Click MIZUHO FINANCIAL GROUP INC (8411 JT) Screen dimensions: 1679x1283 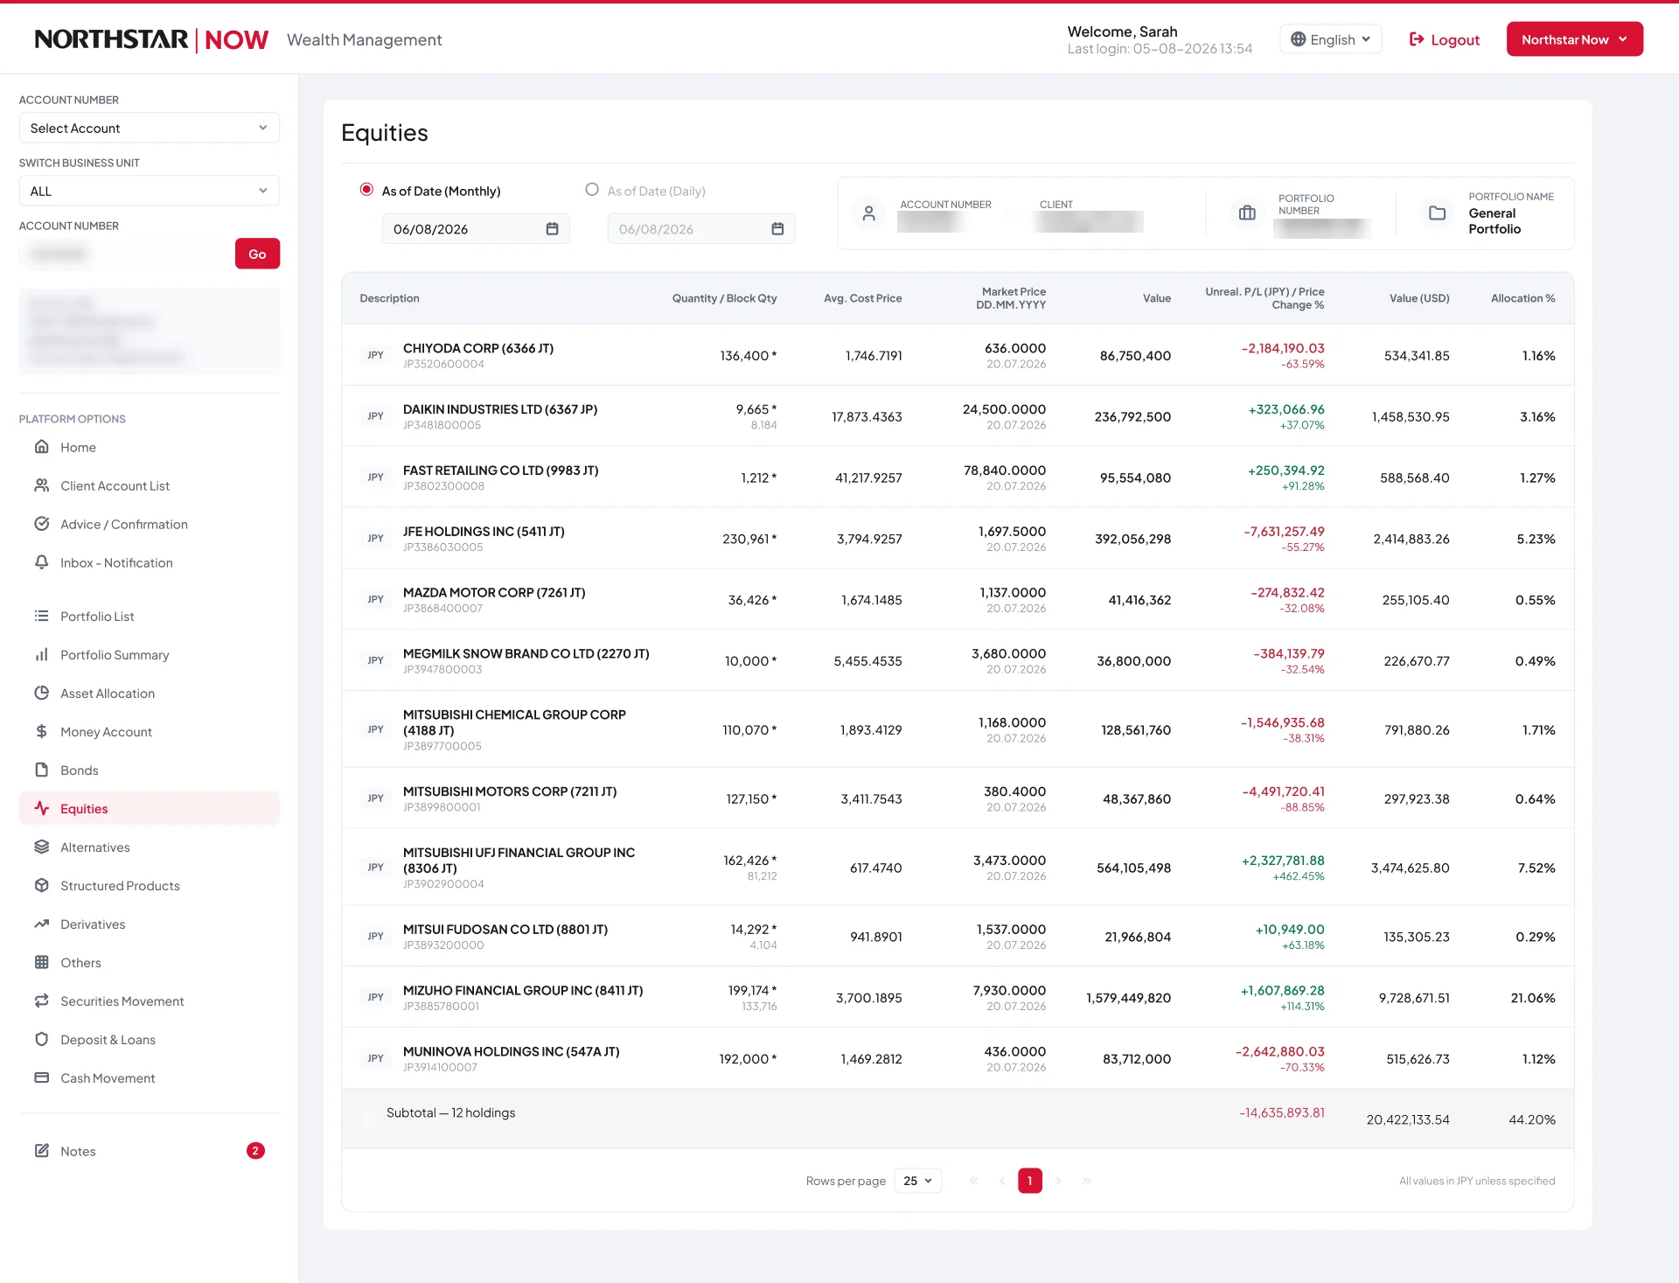tap(523, 991)
